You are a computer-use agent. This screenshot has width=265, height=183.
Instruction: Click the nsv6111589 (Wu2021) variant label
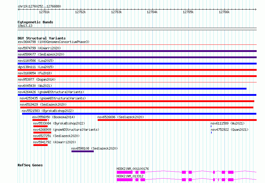pyautogui.click(x=227, y=124)
